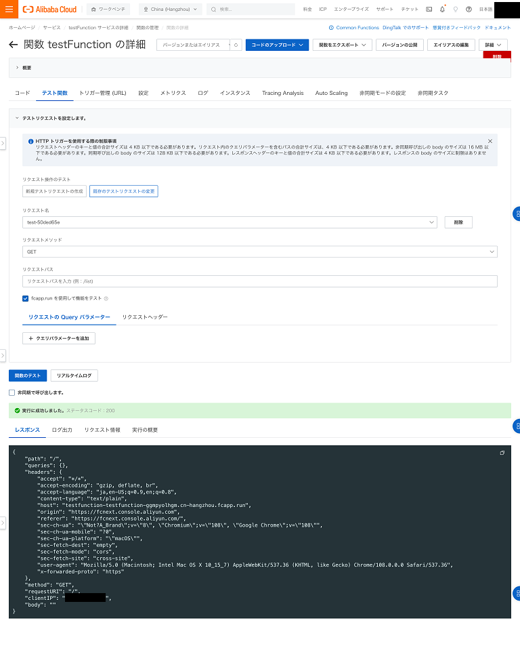Expand the China (Hangzhou) region selector
This screenshot has width=520, height=648.
click(x=170, y=9)
